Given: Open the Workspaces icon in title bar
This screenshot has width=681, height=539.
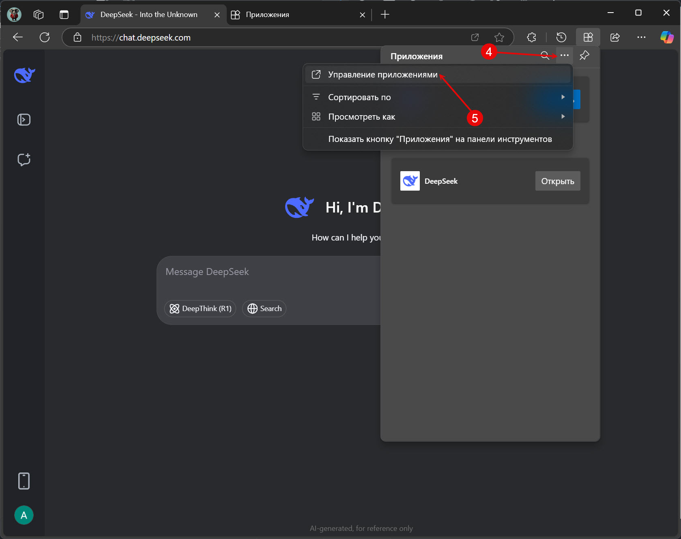Looking at the screenshot, I should click(39, 15).
